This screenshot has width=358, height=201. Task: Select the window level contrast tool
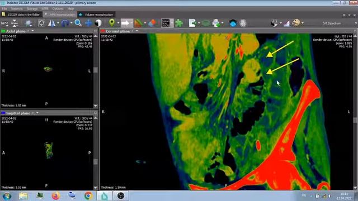tap(98, 23)
